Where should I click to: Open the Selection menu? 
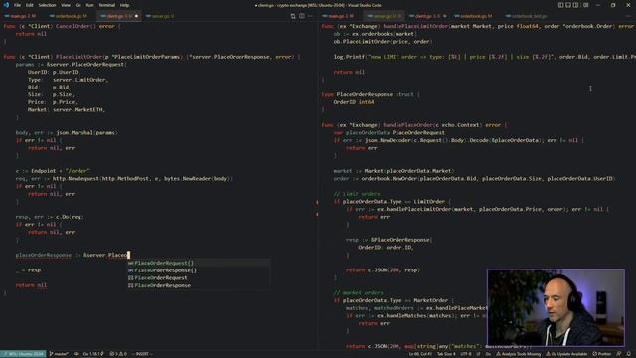click(47, 5)
